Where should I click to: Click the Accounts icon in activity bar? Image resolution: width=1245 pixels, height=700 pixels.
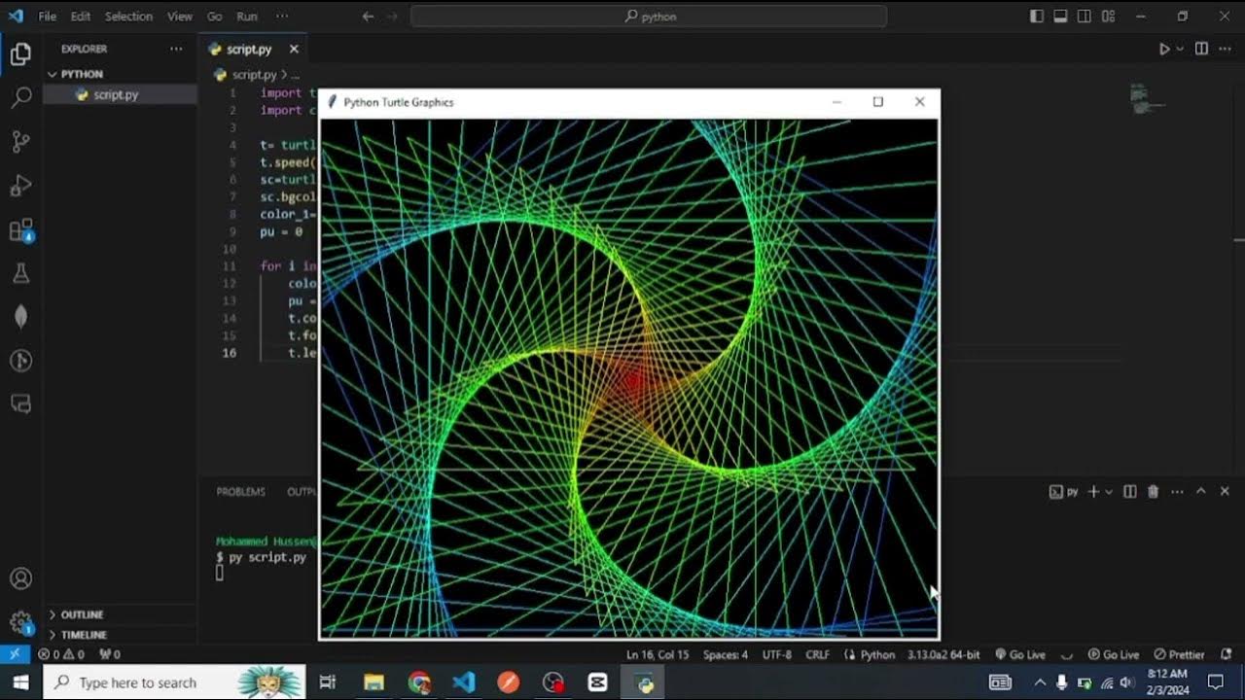[20, 578]
